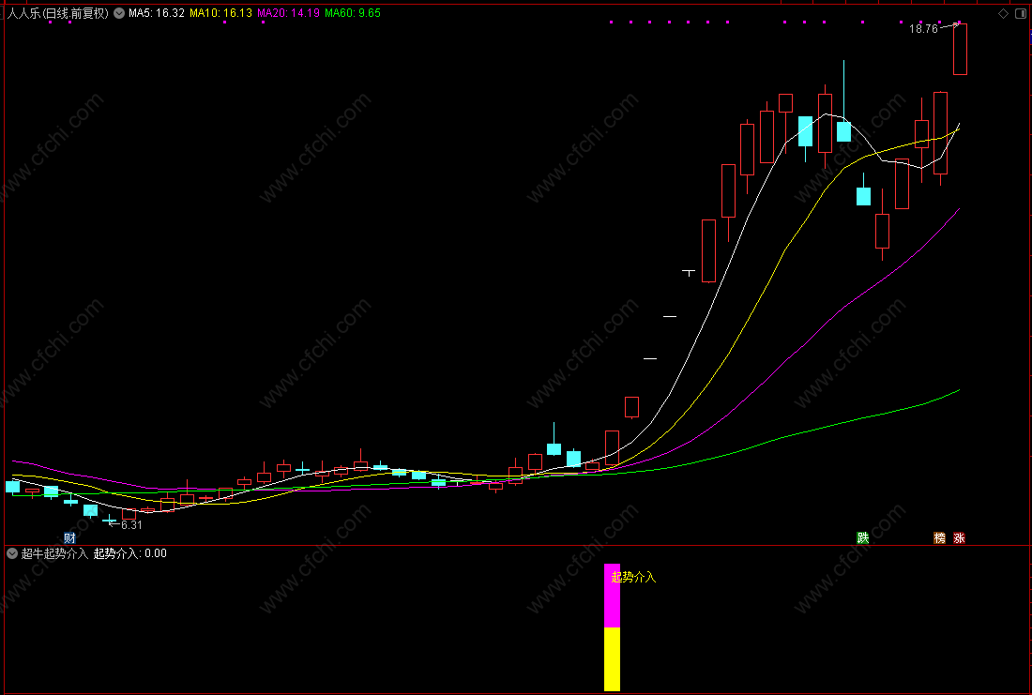1032x695 pixels.
Task: Open the 财 info marker
Action: click(69, 537)
